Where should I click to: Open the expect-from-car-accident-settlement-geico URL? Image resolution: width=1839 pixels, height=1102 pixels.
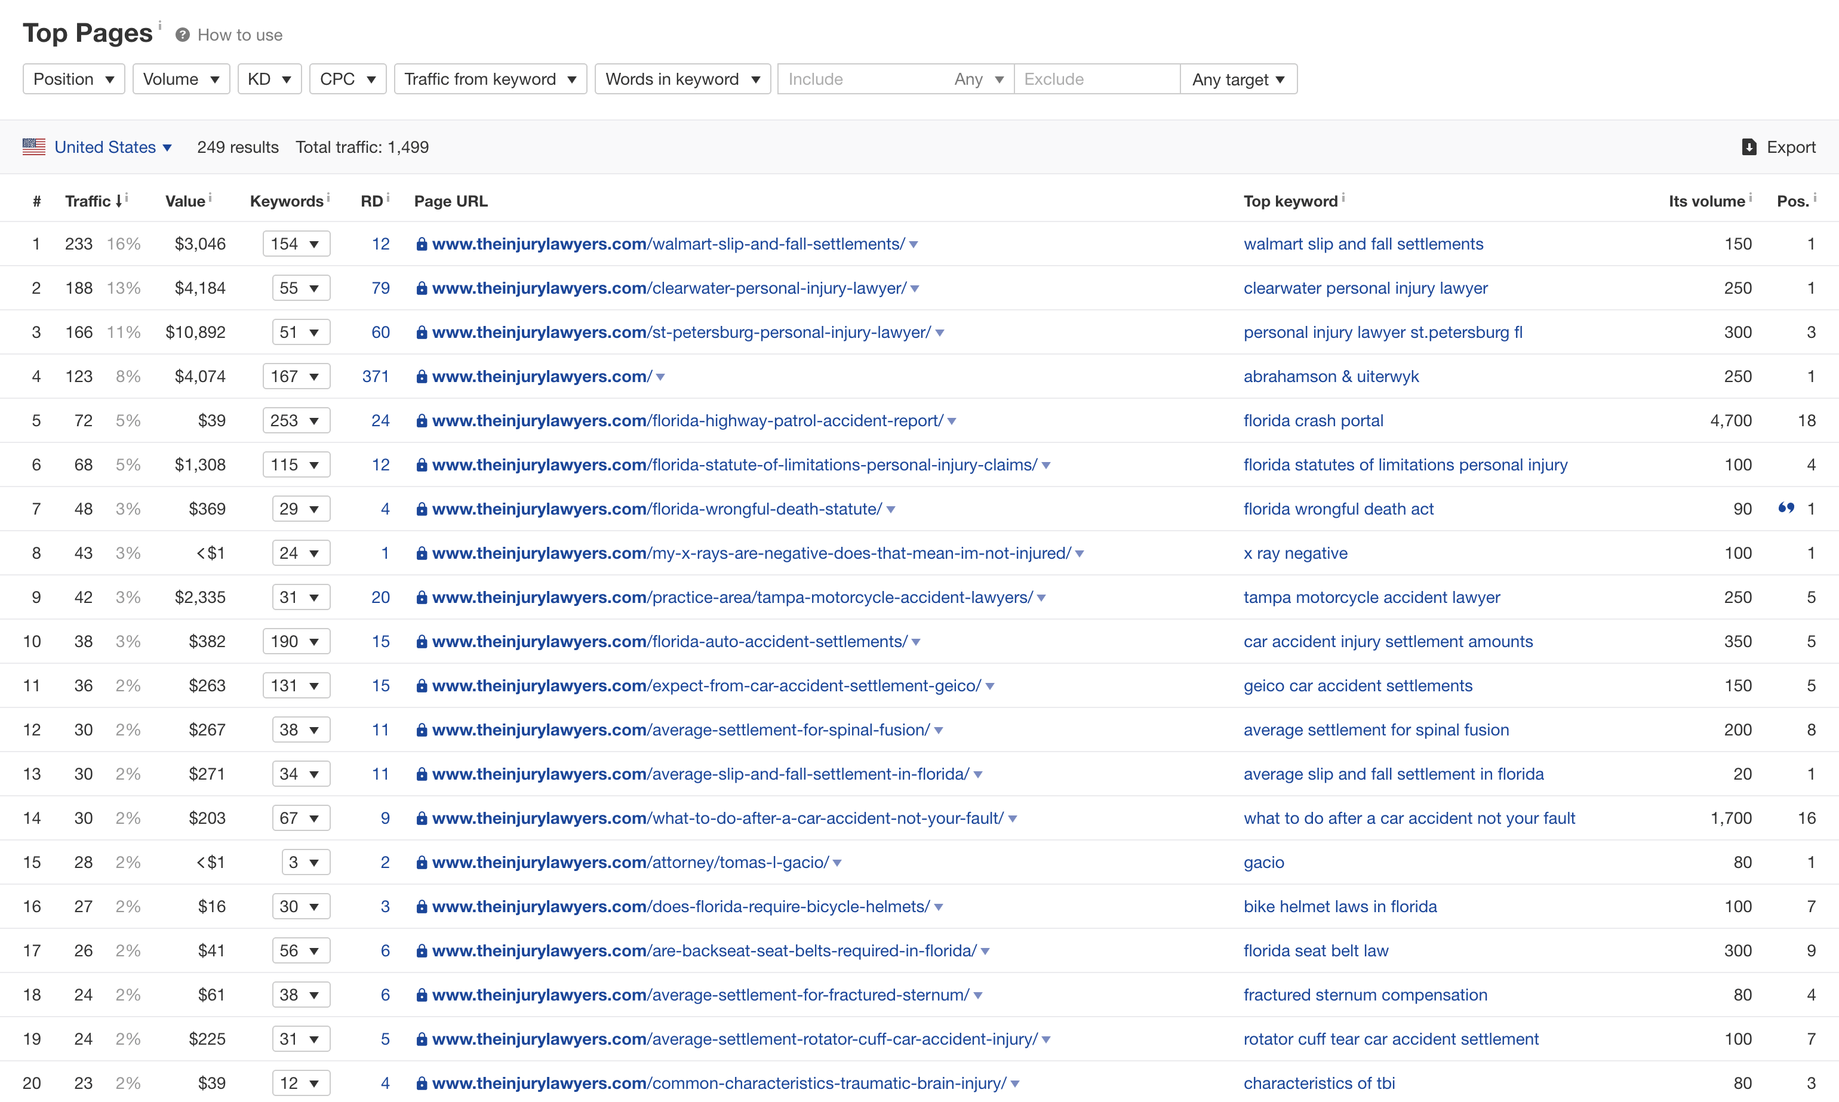(x=707, y=685)
